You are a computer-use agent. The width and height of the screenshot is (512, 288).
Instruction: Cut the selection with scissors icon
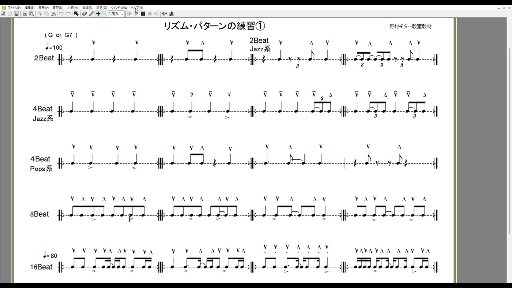click(x=40, y=14)
